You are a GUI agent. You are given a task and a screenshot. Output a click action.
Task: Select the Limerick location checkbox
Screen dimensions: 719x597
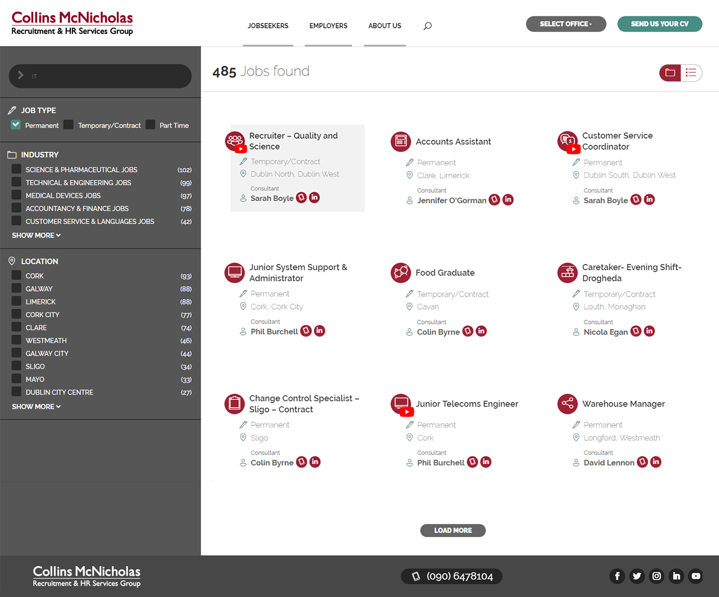click(16, 302)
